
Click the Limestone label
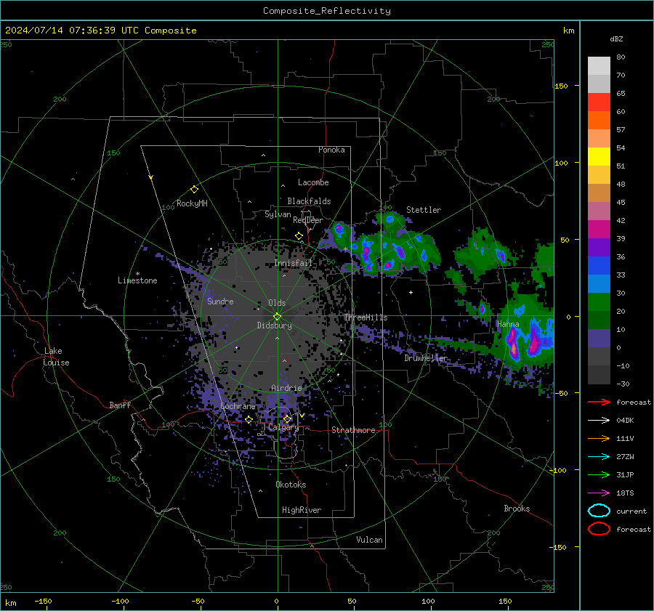coord(137,280)
